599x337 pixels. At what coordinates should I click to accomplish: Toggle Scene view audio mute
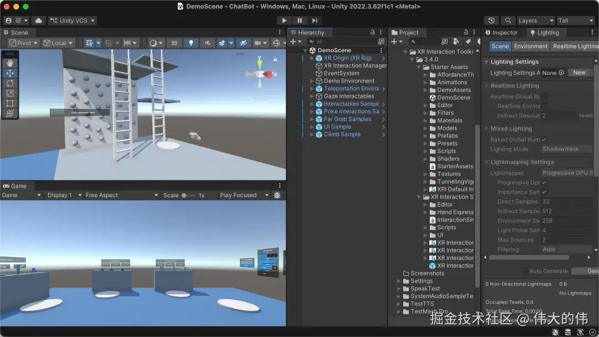(x=207, y=43)
